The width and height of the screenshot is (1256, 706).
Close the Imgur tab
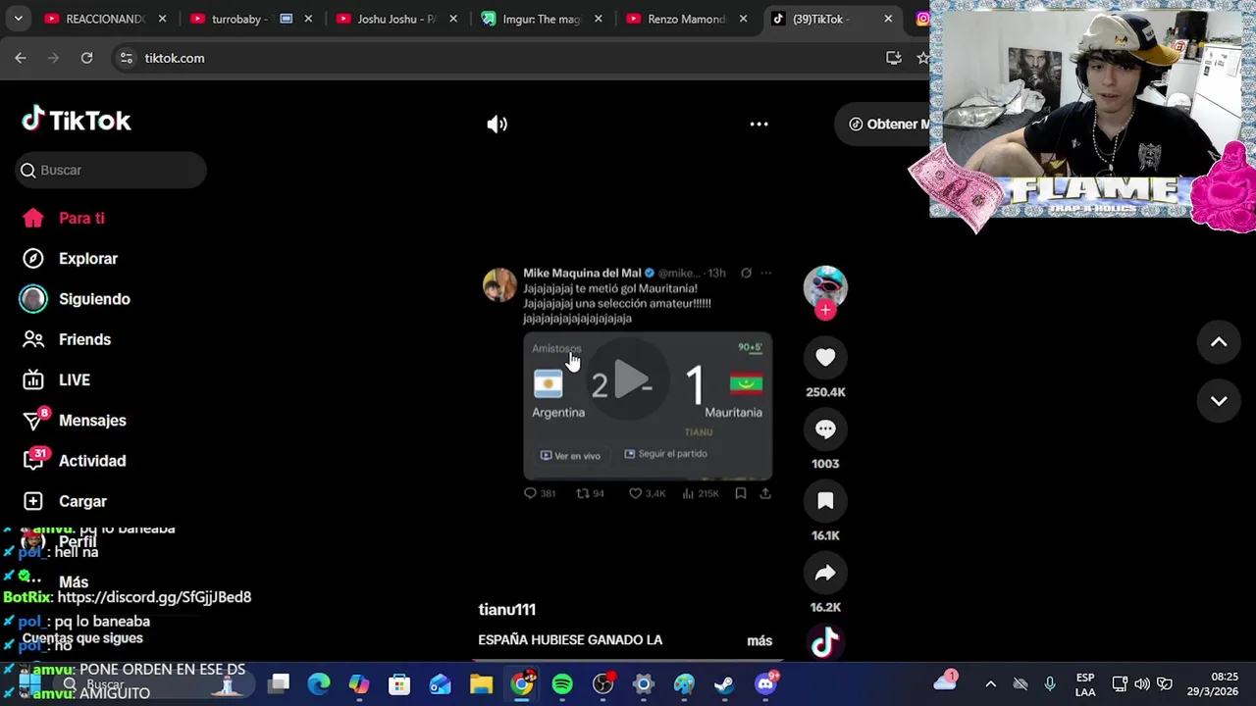pyautogui.click(x=598, y=19)
